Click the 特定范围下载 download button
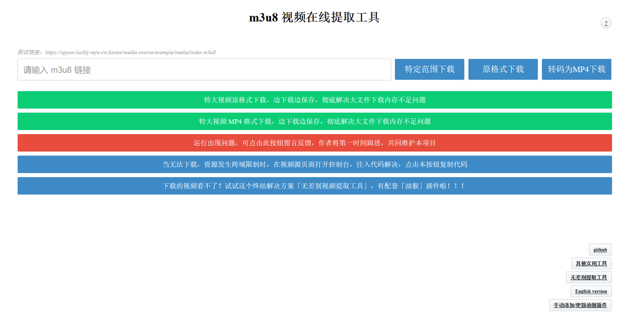This screenshot has width=629, height=320. [x=429, y=69]
